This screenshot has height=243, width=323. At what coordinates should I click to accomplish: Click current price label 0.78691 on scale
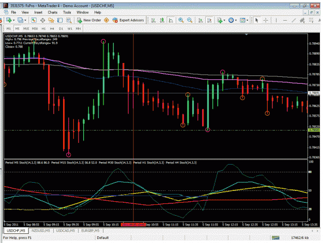pos(314,93)
